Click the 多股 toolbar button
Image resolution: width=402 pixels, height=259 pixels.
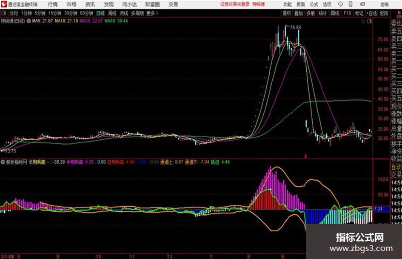coord(311,13)
